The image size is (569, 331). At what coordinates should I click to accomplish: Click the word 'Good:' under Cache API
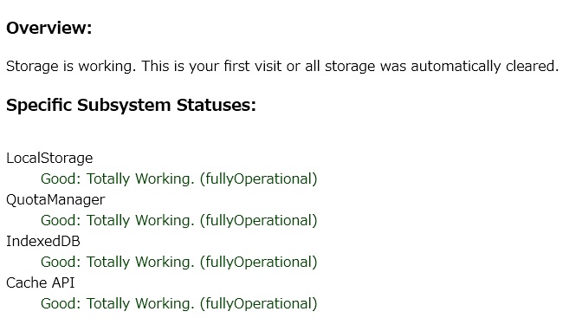point(61,303)
